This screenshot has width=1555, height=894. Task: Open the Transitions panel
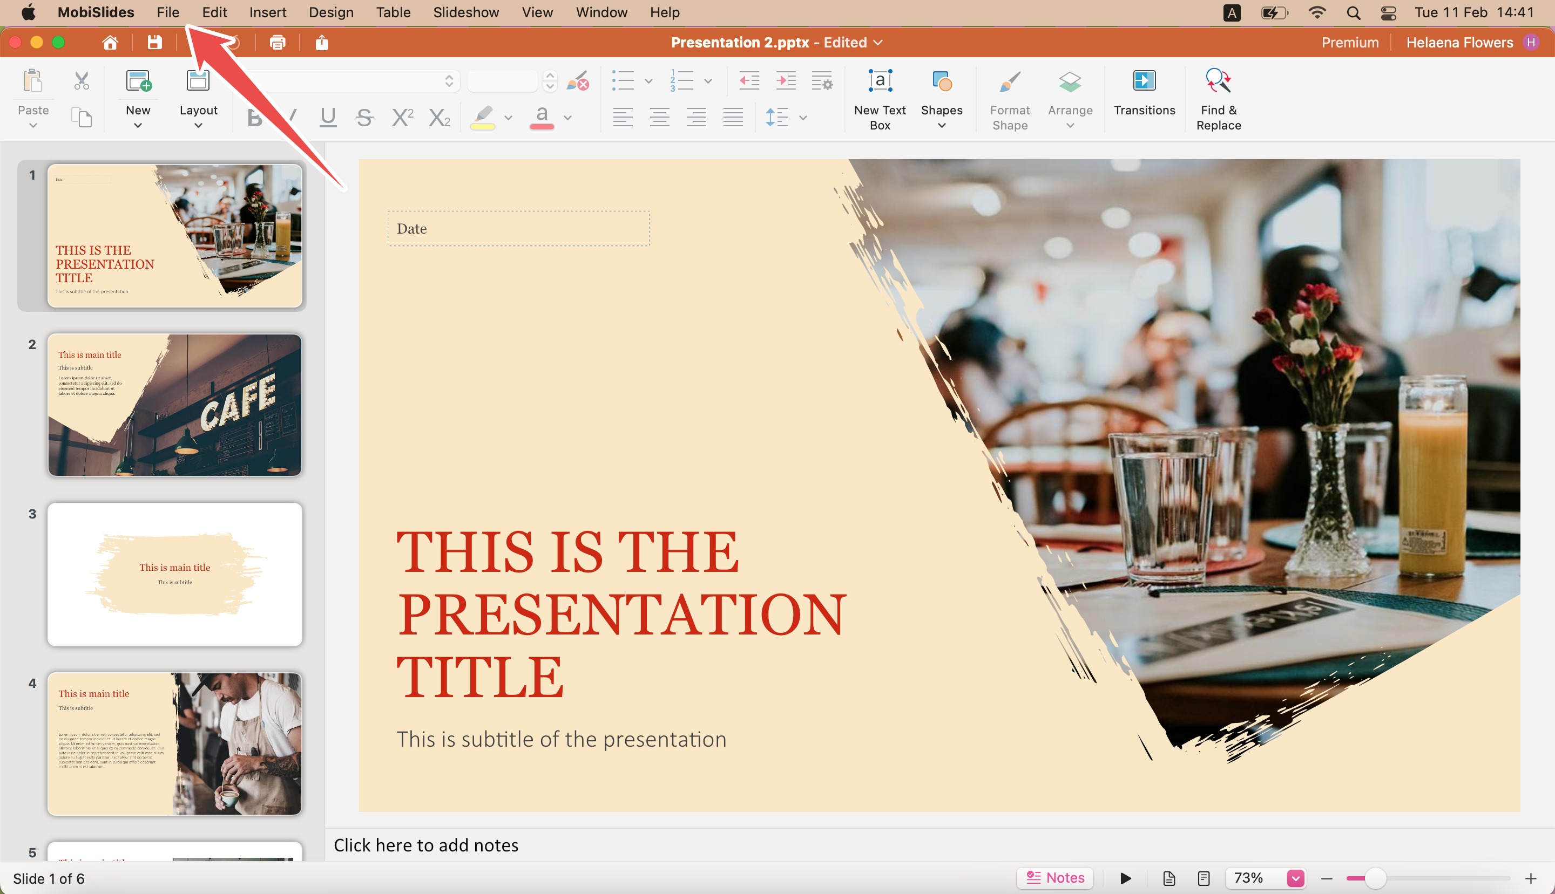[1144, 92]
